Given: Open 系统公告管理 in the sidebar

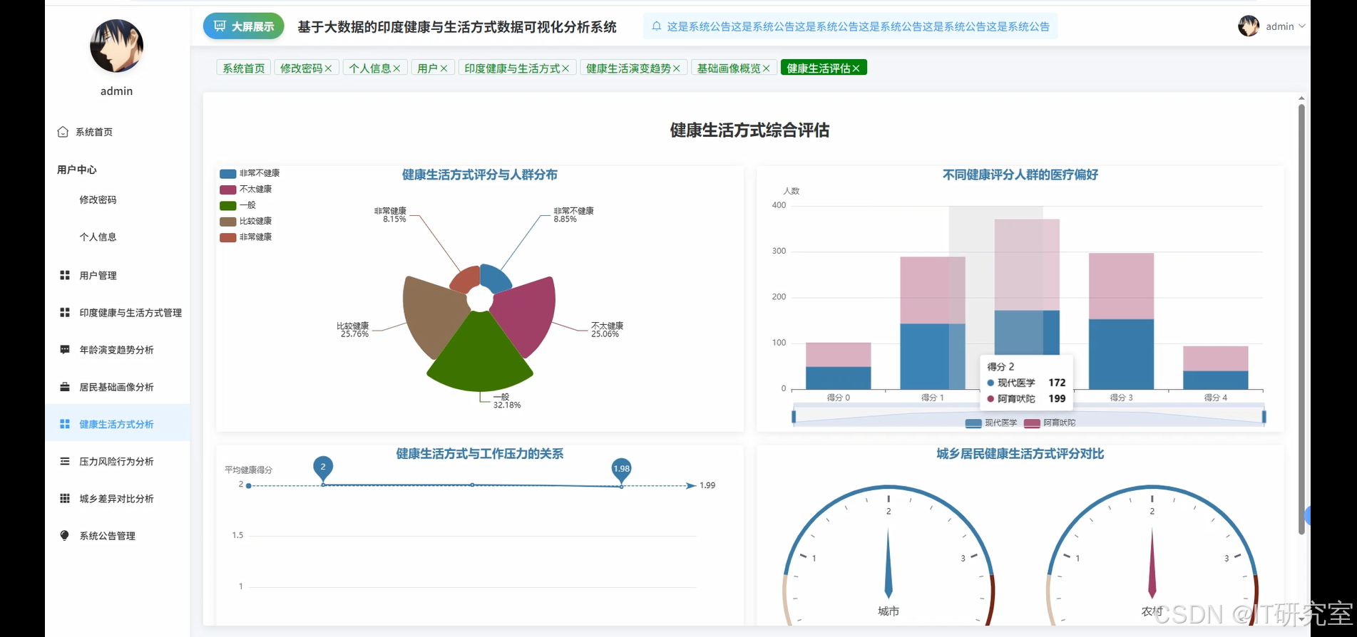Looking at the screenshot, I should click(x=118, y=535).
